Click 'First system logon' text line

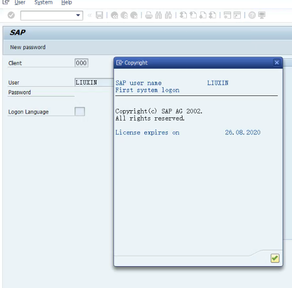[x=147, y=90]
